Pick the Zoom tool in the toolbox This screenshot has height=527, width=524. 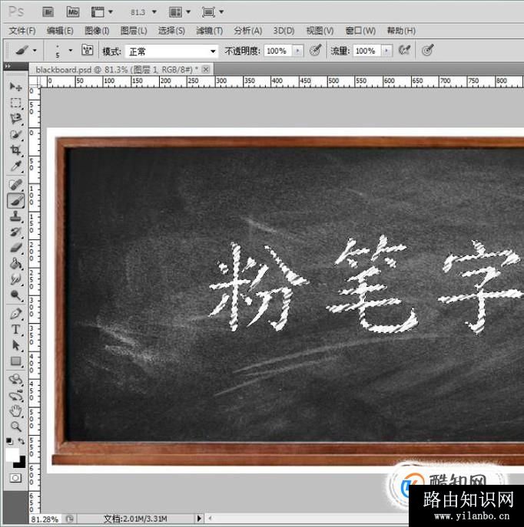click(15, 426)
